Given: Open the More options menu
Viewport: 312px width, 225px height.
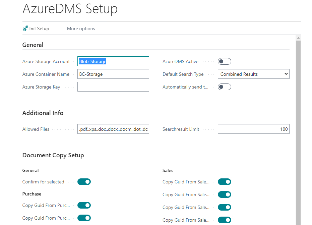Looking at the screenshot, I should tap(81, 29).
